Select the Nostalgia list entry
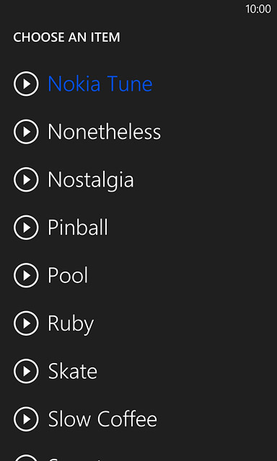Image resolution: width=277 pixels, height=461 pixels. click(91, 180)
